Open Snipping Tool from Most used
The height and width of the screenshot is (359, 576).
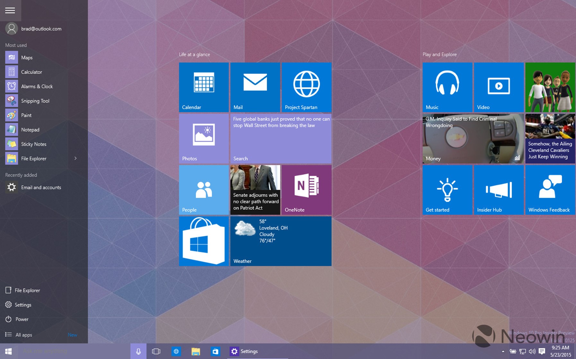[35, 101]
